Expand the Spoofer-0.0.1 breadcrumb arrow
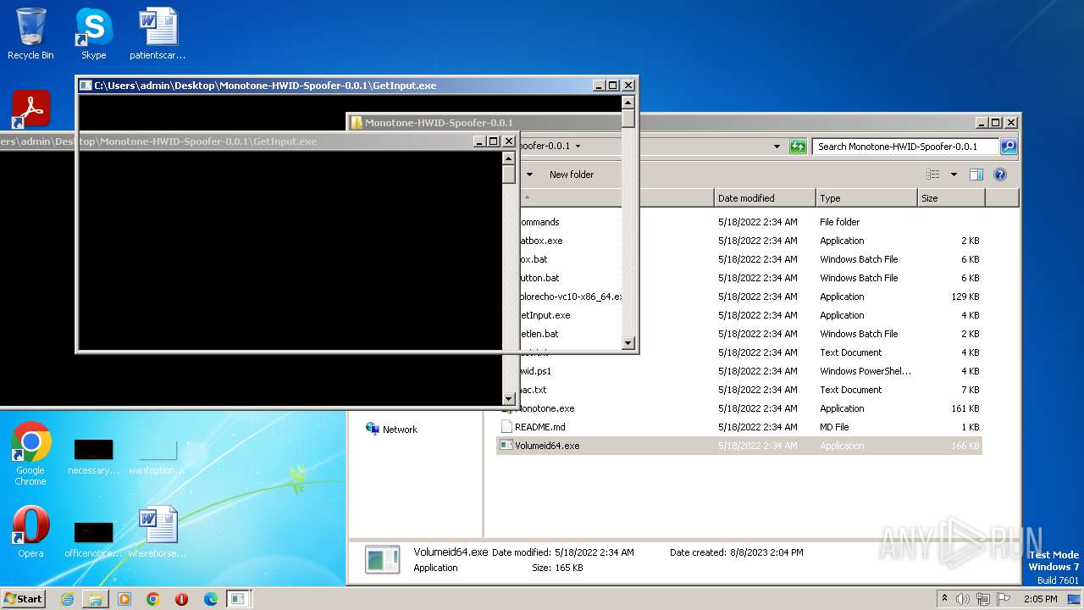Viewport: 1084px width, 610px height. coord(578,146)
